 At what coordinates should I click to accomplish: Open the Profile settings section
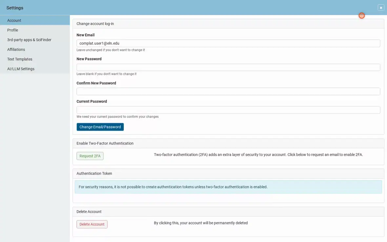tap(35, 30)
